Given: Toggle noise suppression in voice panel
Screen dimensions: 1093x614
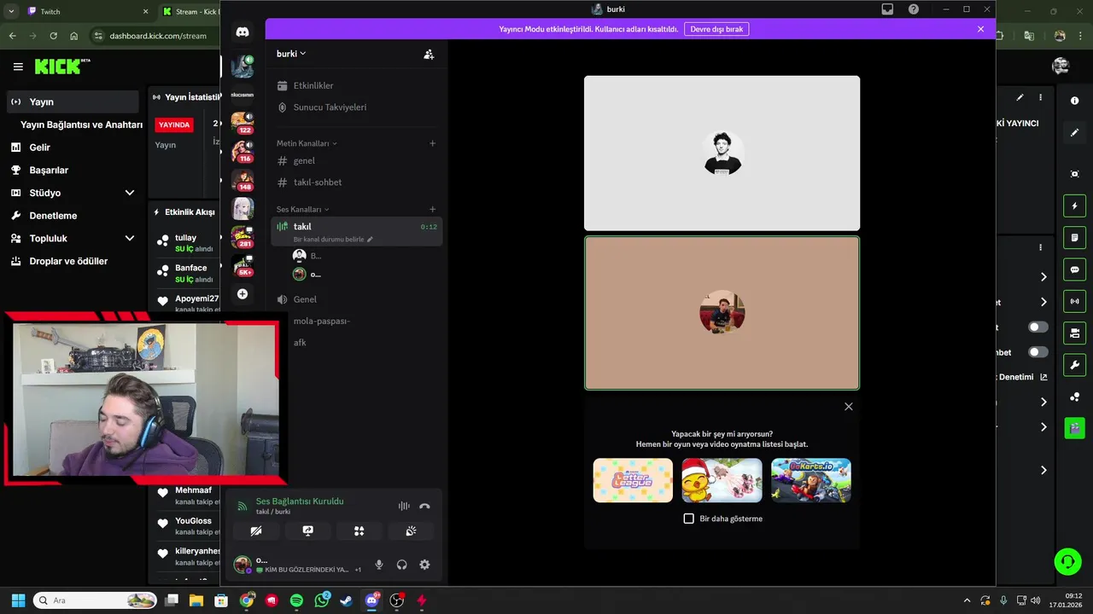Looking at the screenshot, I should (404, 506).
